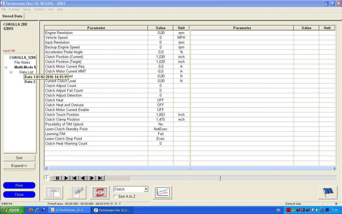This screenshot has height=214, width=342.
Task: Click the red arrows swap lists icon
Action: pyautogui.click(x=100, y=192)
